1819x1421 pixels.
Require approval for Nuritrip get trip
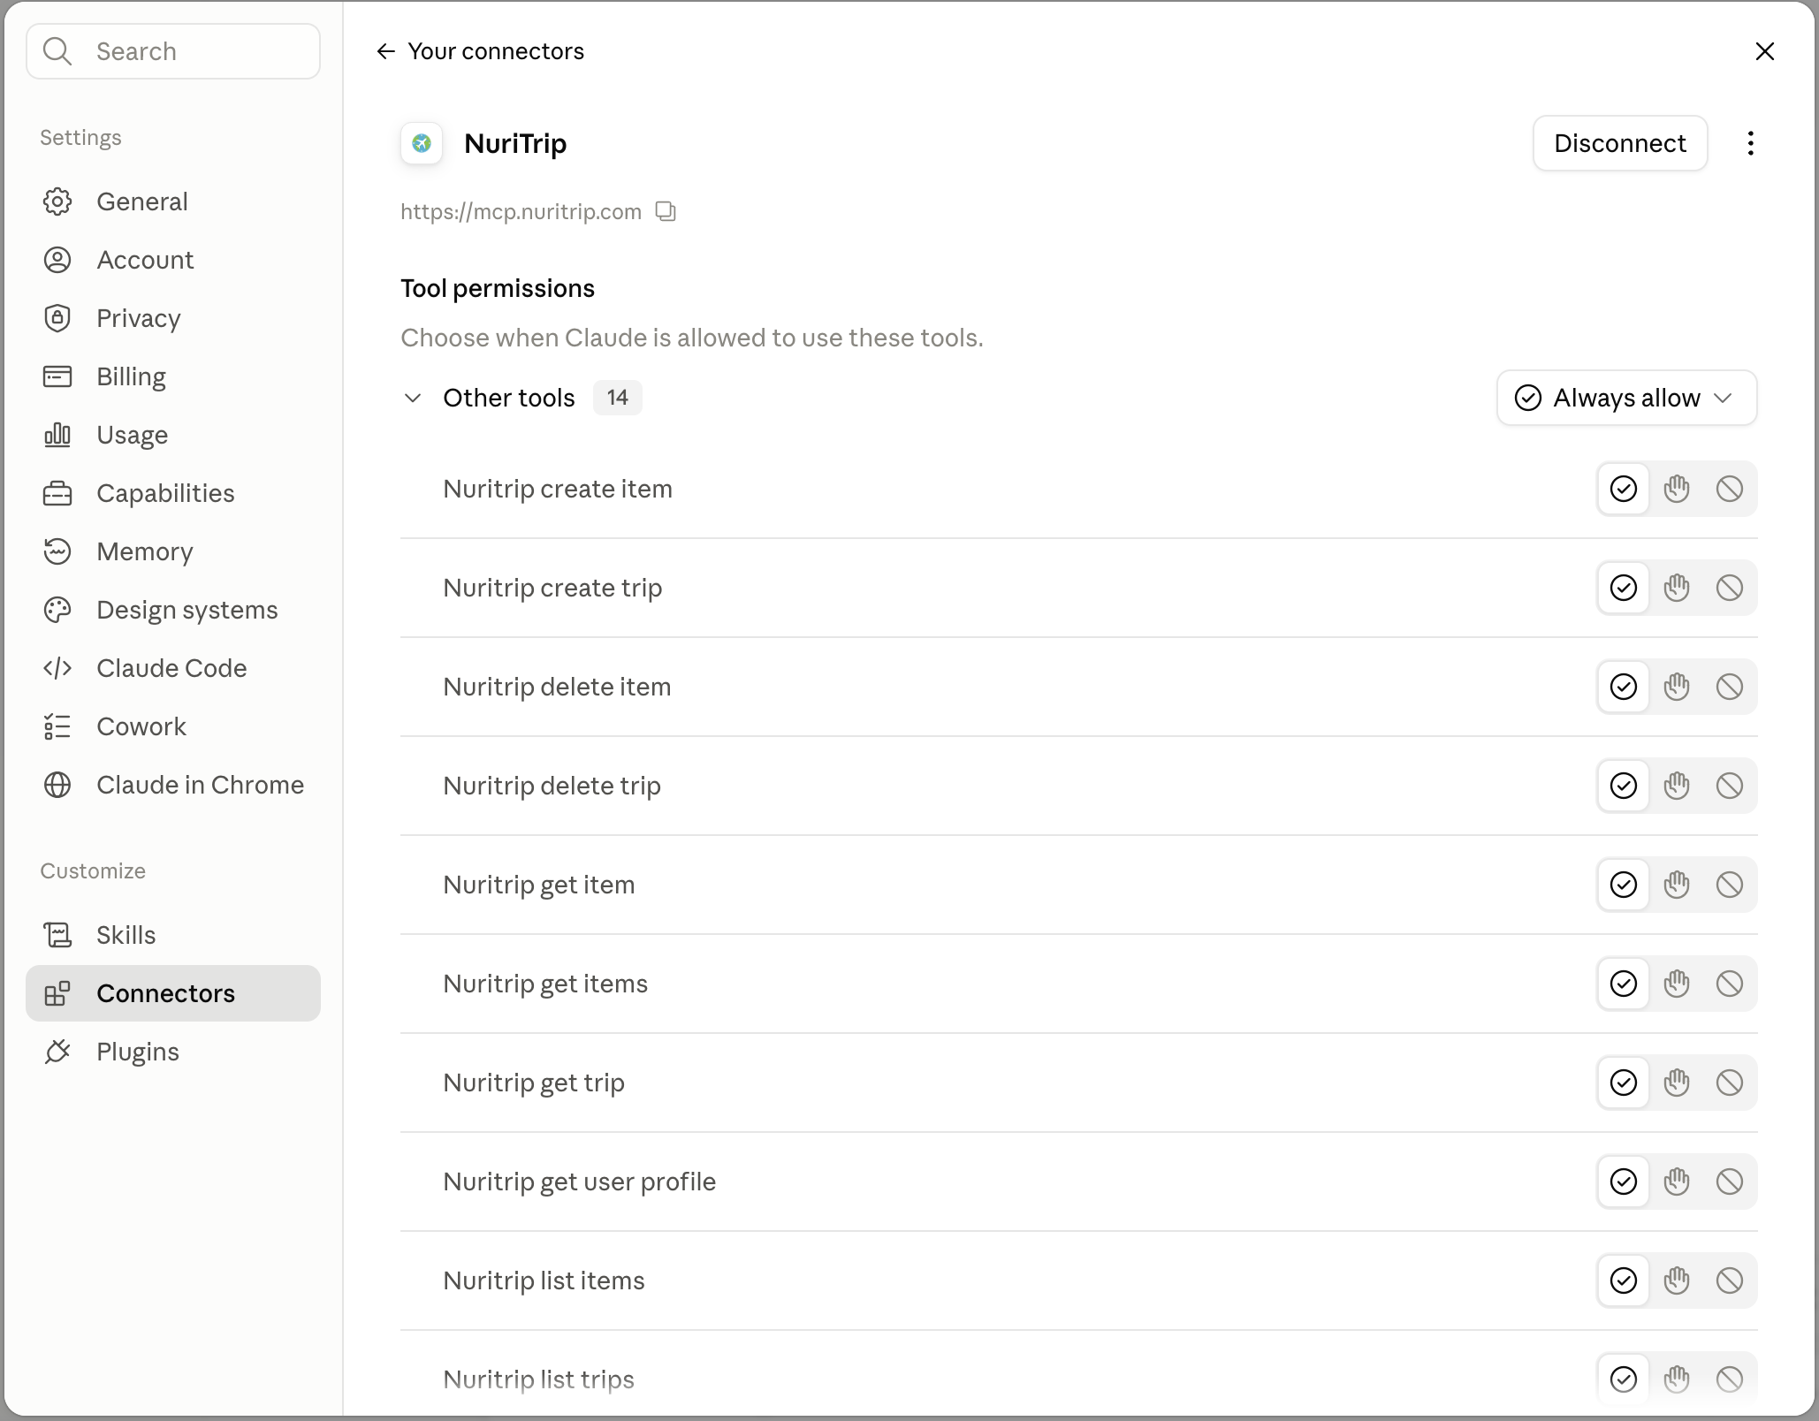click(x=1676, y=1083)
